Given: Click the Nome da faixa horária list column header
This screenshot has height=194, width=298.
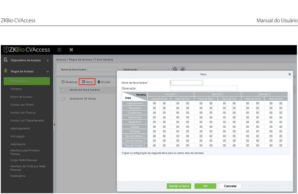Looking at the screenshot, I should 85,90.
